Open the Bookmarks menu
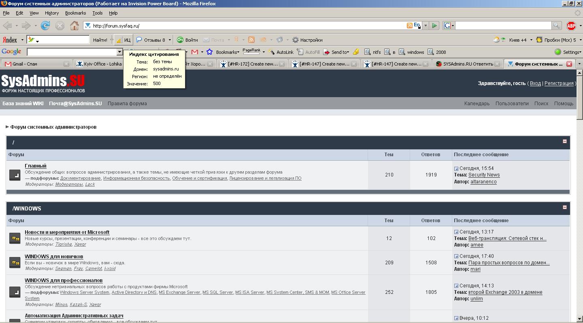Screen dimensions: 583x323 click(x=75, y=13)
